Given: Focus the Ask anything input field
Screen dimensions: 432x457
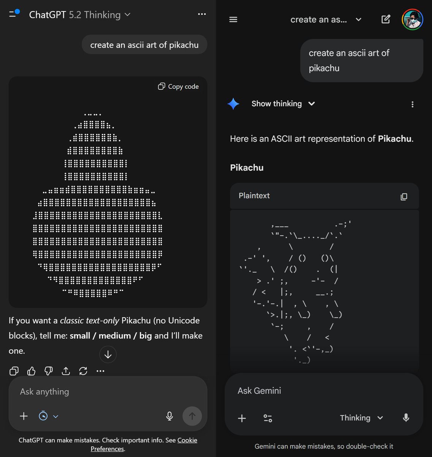Looking at the screenshot, I should click(108, 391).
